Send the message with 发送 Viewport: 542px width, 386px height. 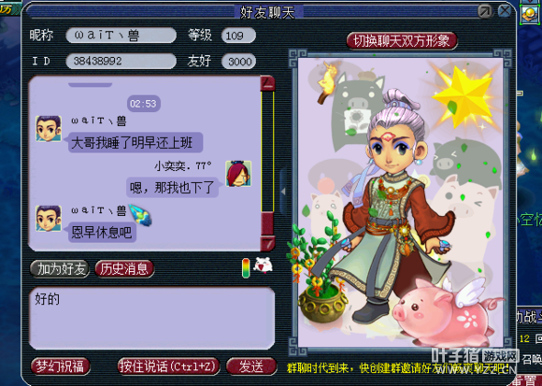click(x=251, y=366)
